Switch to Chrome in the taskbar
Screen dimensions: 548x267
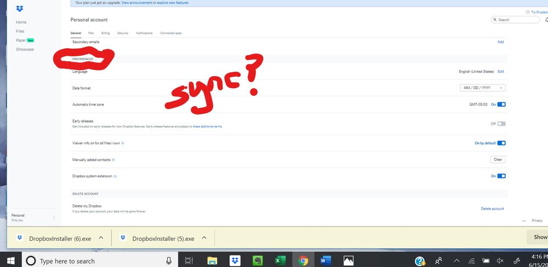301,261
